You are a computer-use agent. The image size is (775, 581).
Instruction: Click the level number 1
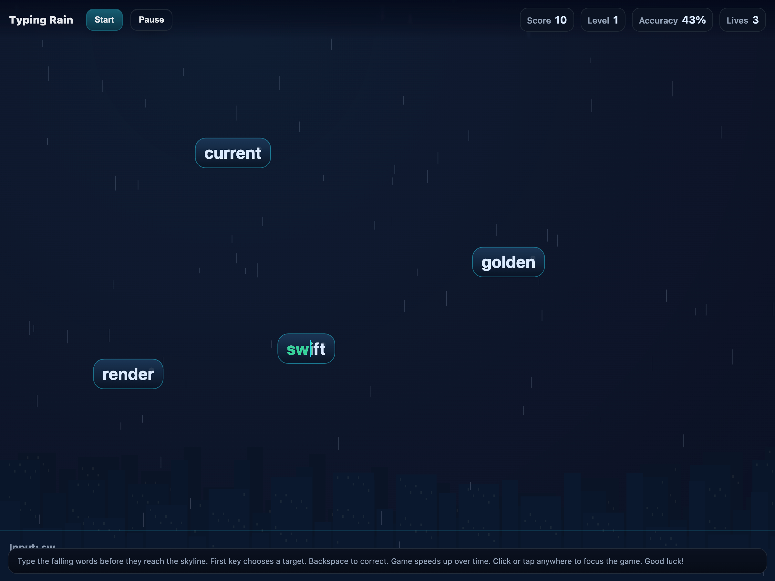click(615, 20)
